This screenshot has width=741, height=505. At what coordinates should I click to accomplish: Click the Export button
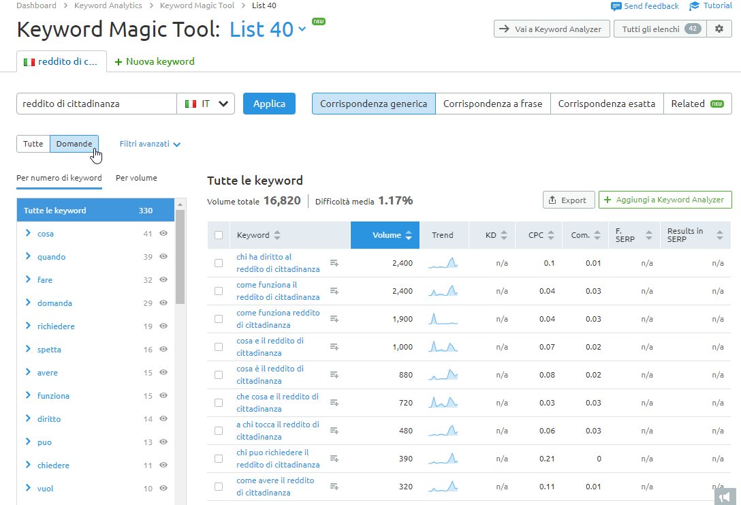[x=567, y=200]
